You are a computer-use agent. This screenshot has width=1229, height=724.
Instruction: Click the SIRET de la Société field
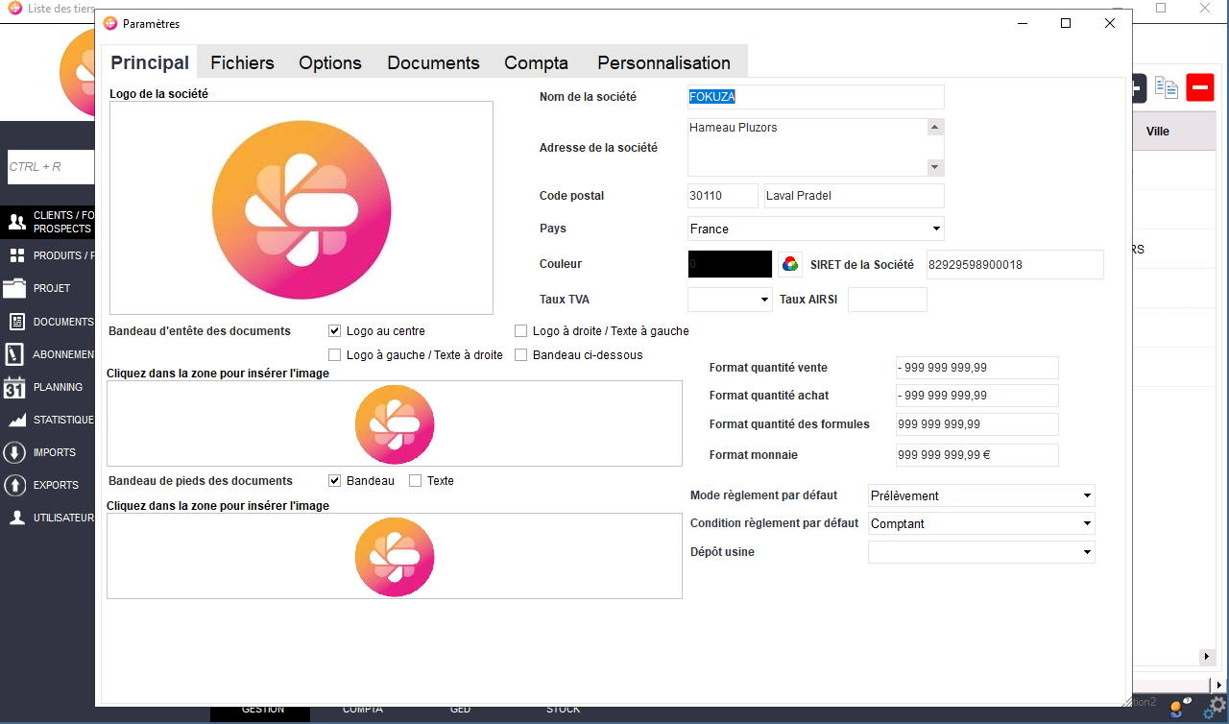tap(1014, 264)
